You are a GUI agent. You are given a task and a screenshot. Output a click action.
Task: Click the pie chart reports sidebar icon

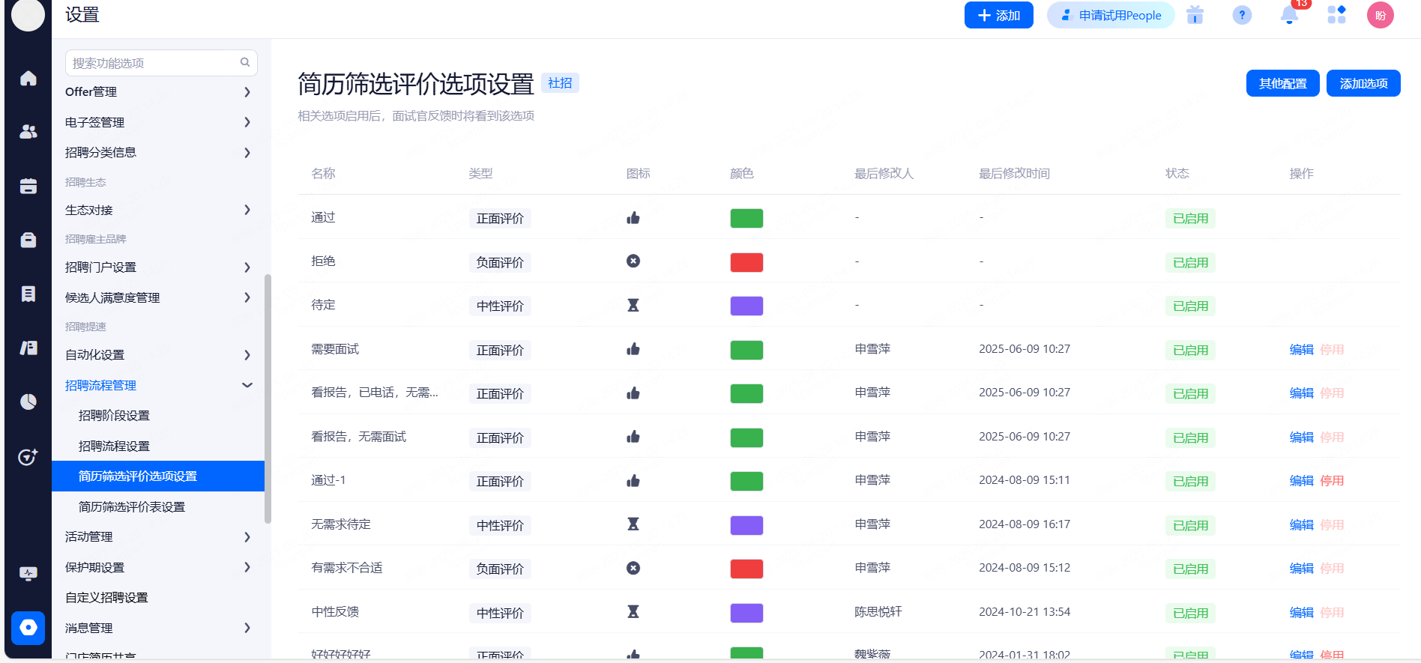click(28, 402)
